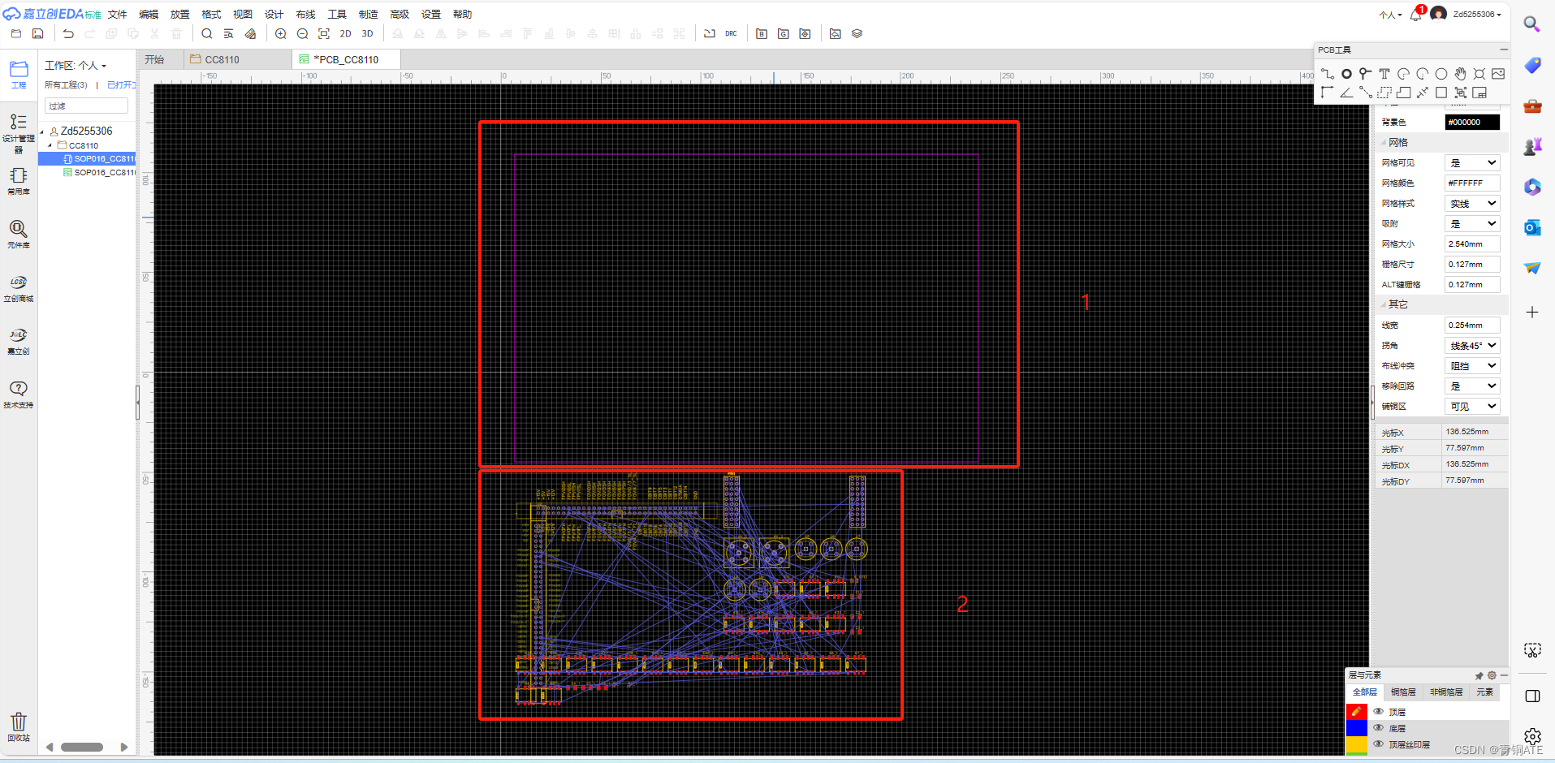This screenshot has width=1555, height=763.
Task: Switch to 3D preview
Action: coord(368,33)
